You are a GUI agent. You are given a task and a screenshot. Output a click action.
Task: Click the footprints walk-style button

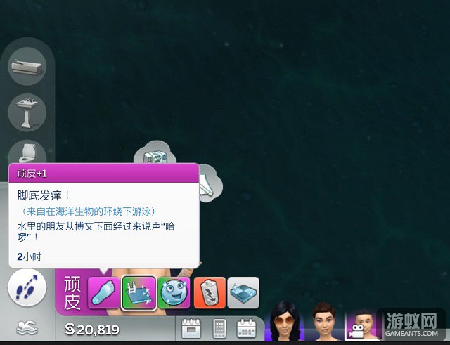click(27, 287)
